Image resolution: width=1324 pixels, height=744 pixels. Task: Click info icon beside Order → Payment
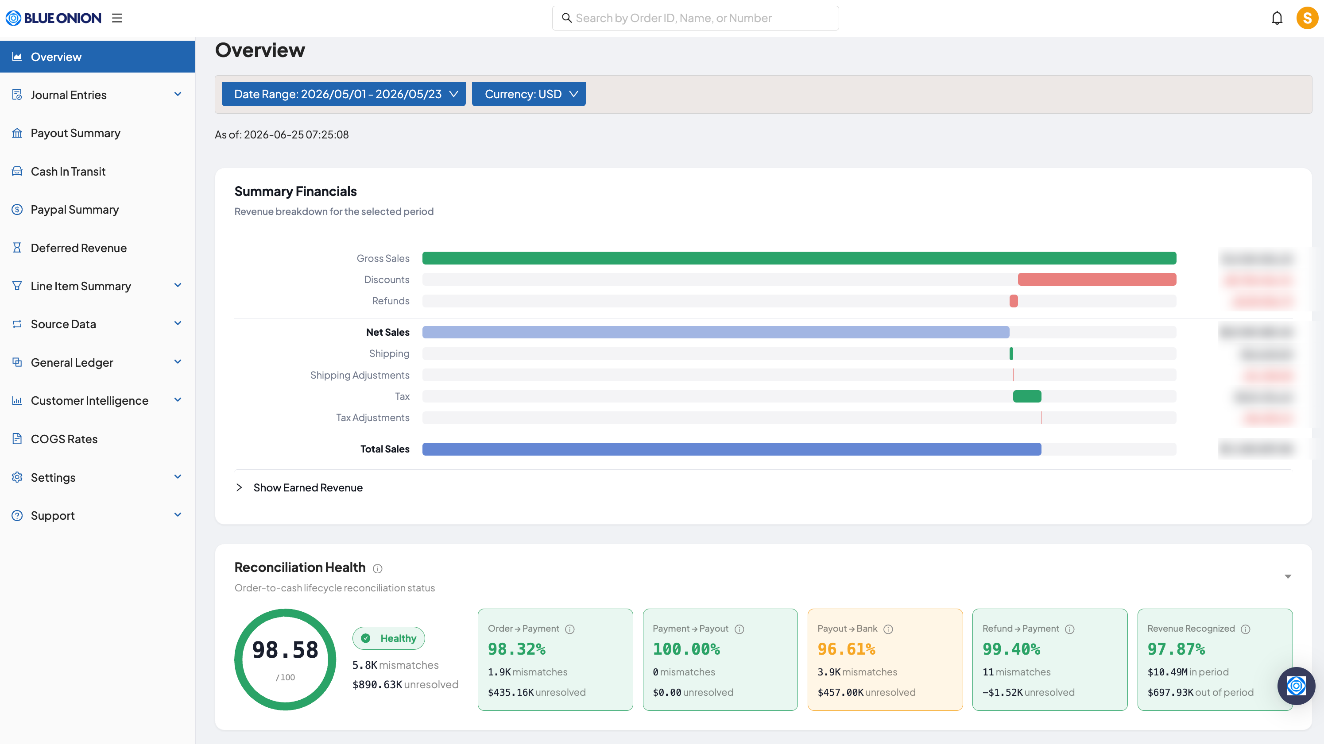tap(569, 629)
